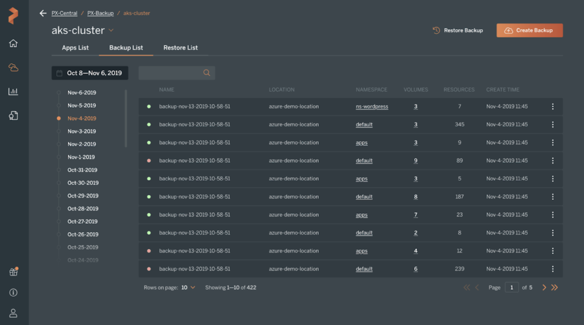The height and width of the screenshot is (325, 584).
Task: Go to the next page arrow
Action: [544, 287]
